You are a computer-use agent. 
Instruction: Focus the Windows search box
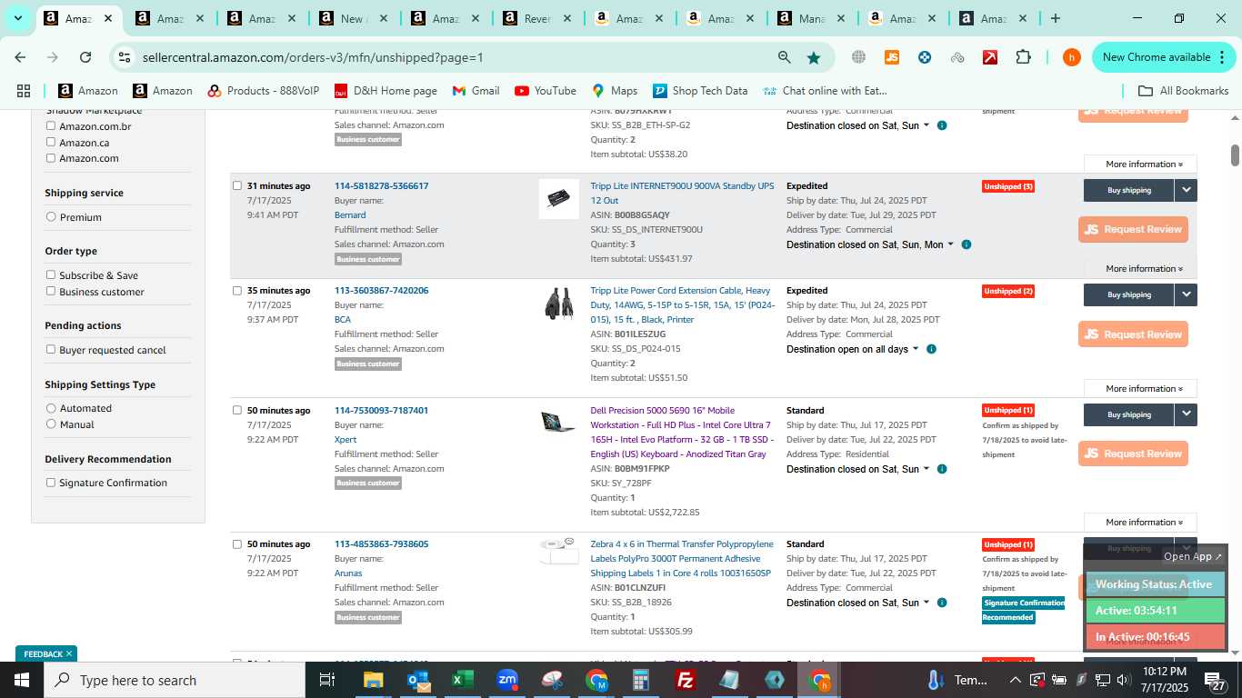(x=175, y=680)
